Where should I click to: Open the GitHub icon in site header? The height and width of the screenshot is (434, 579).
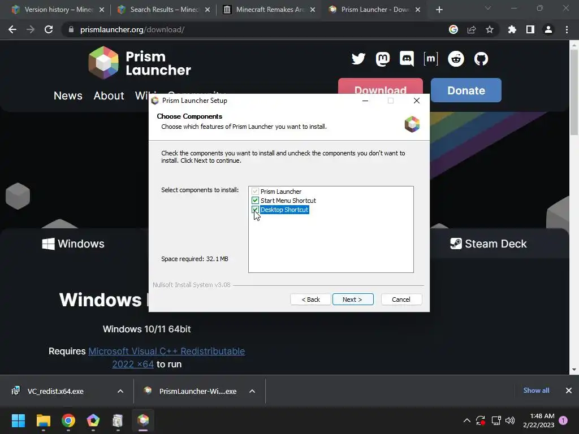(x=481, y=59)
